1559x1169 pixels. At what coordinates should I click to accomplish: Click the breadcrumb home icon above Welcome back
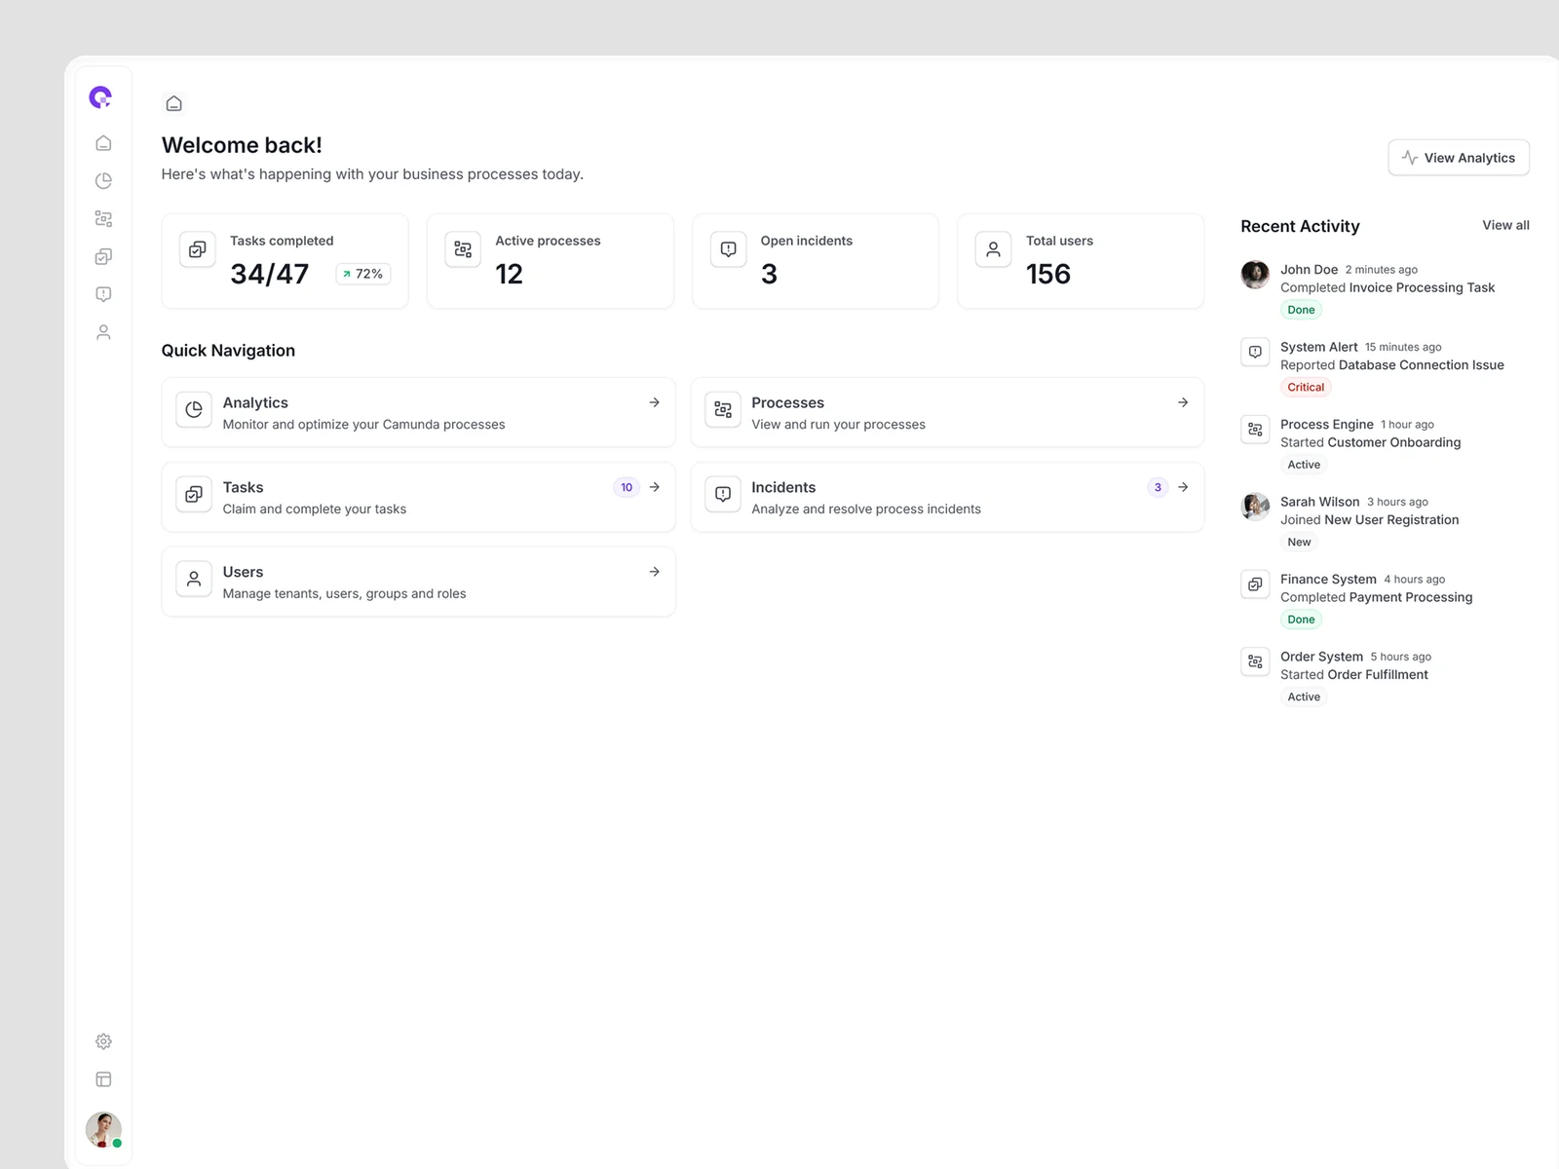(174, 103)
